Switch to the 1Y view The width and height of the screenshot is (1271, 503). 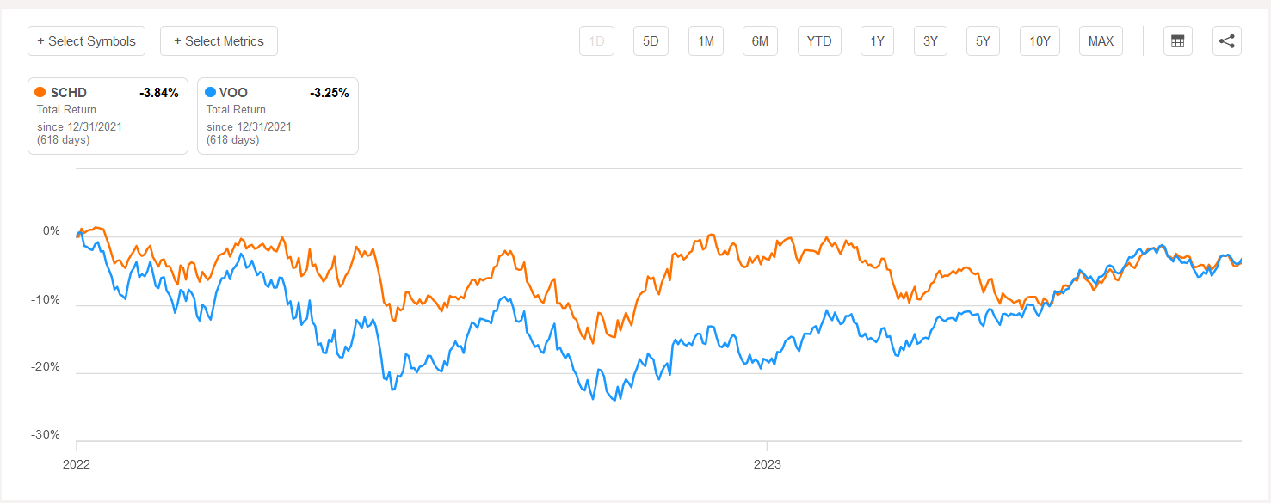point(877,40)
